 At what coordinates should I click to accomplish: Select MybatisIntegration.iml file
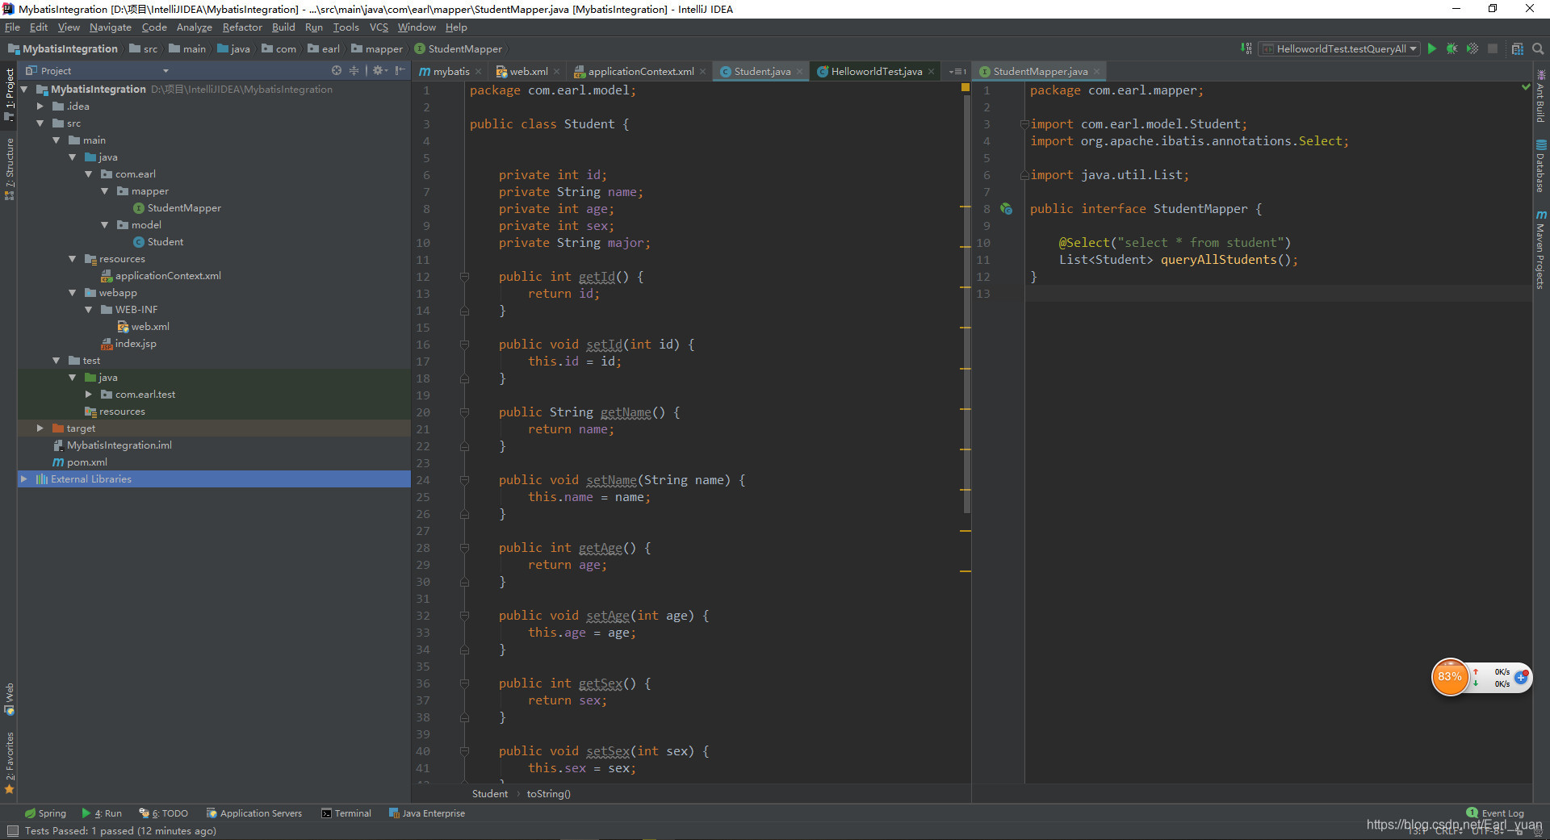point(119,445)
